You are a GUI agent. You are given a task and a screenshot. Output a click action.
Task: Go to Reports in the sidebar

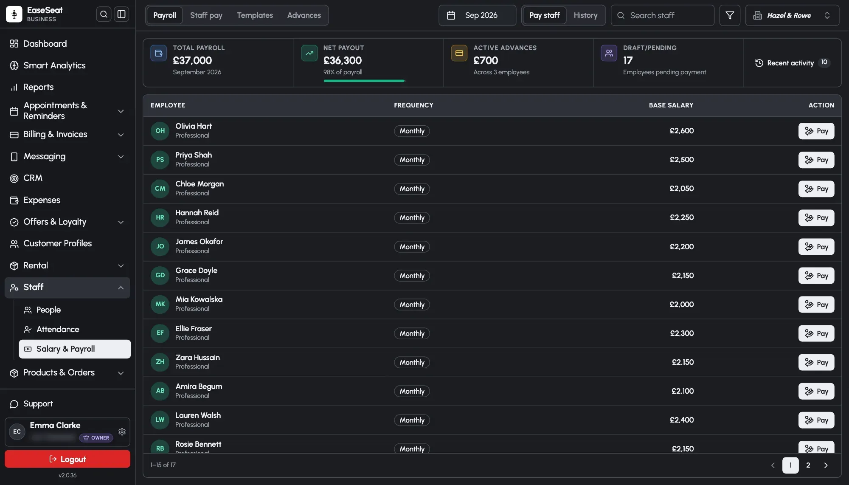pyautogui.click(x=67, y=87)
